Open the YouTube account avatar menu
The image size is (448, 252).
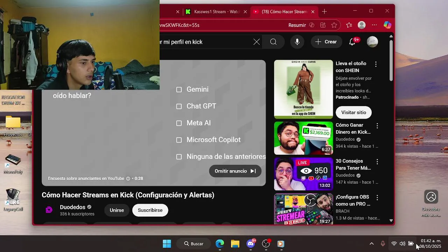[x=372, y=42]
